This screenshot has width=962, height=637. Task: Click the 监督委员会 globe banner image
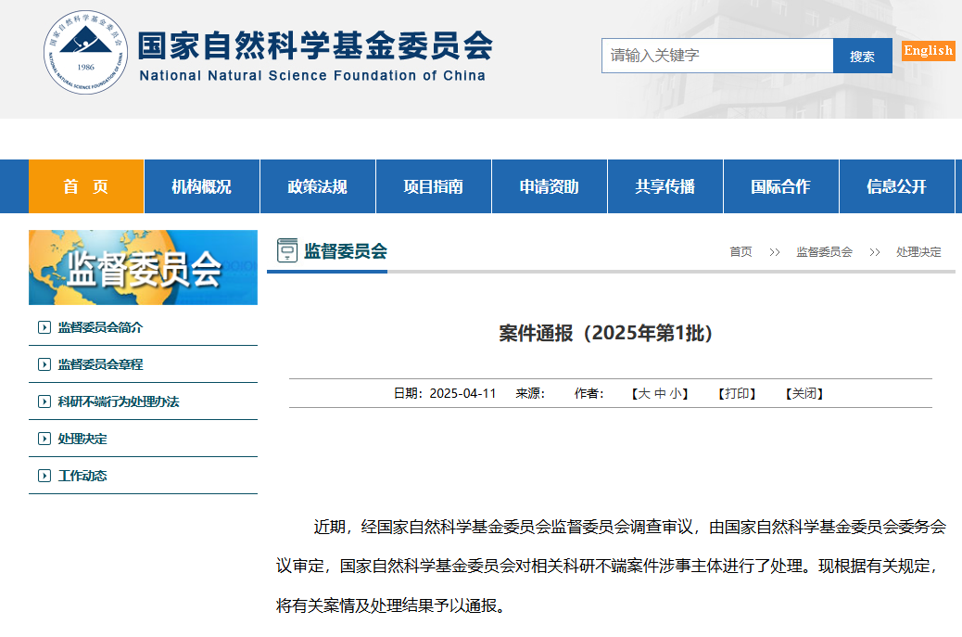point(143,268)
